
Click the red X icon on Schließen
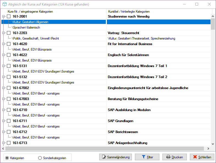point(195,157)
